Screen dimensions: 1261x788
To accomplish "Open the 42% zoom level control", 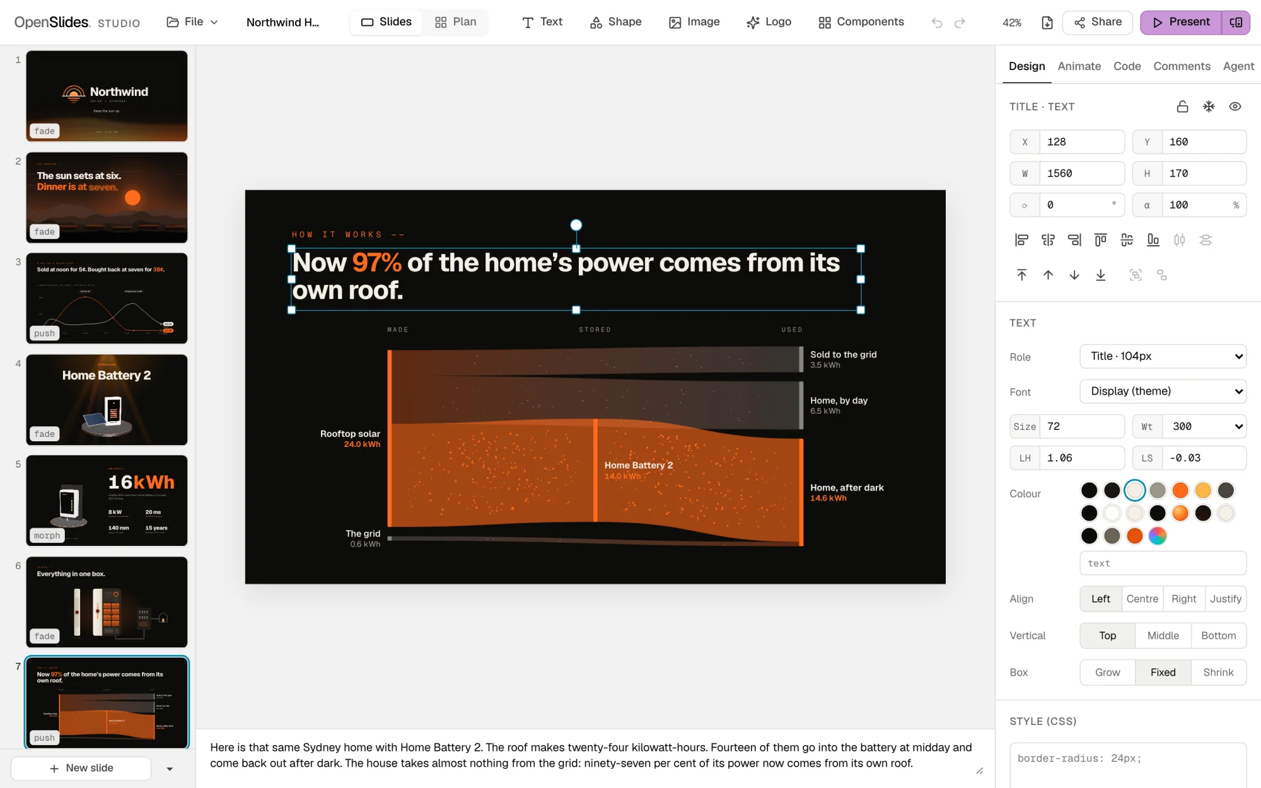I will [1011, 23].
